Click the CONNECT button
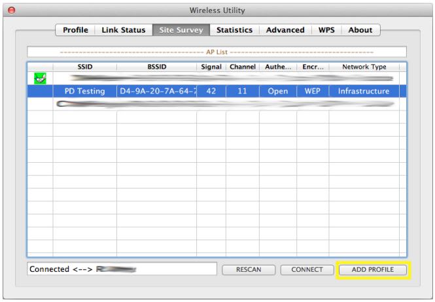 (307, 269)
